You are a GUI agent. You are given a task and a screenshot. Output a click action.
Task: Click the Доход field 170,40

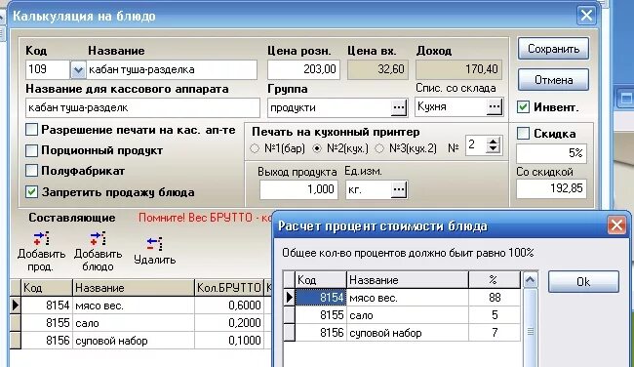(x=459, y=69)
